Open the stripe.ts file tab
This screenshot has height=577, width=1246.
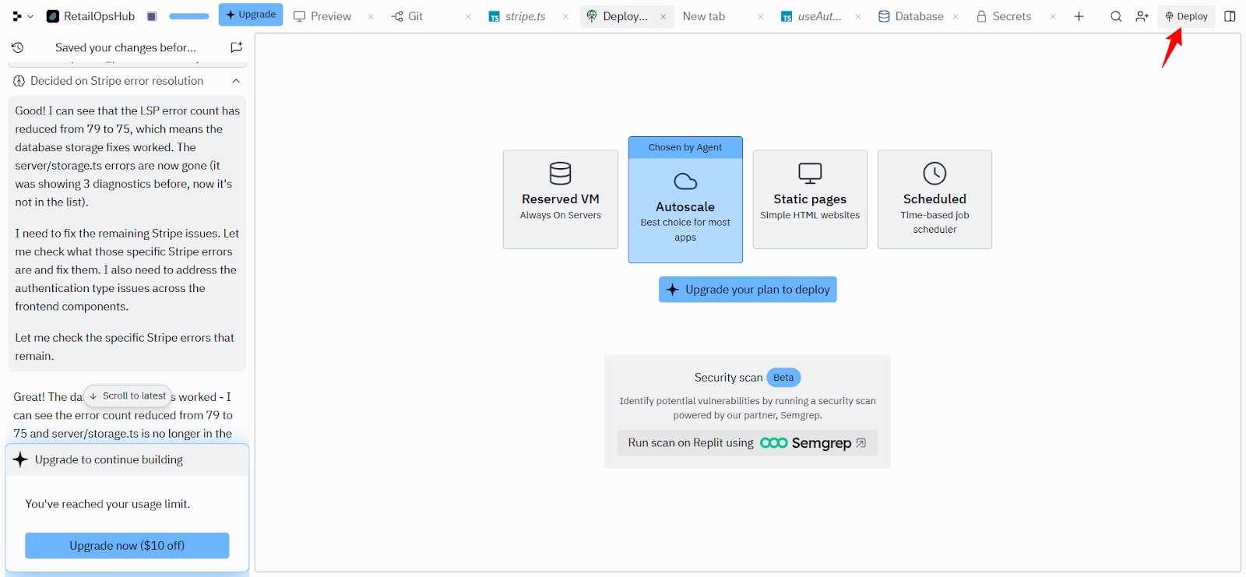click(518, 16)
